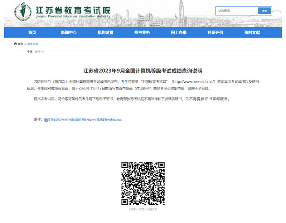Set font size to medium (中)

coord(39,52)
